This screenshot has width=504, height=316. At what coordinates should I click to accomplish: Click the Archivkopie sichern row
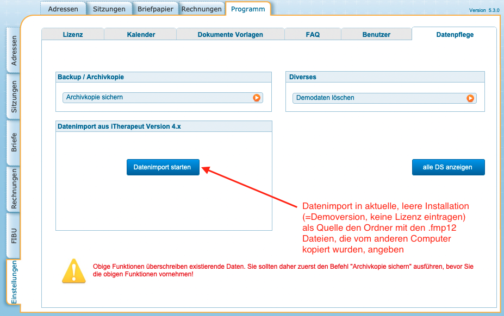pos(163,98)
